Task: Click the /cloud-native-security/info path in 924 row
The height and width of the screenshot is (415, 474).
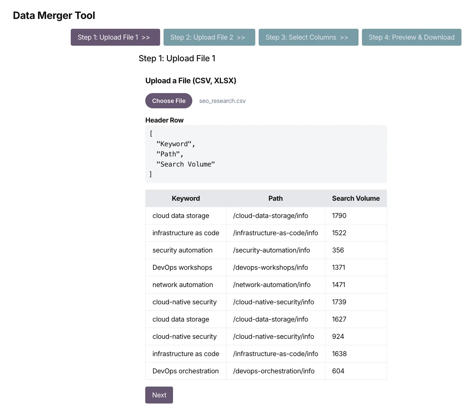Action: [276, 336]
